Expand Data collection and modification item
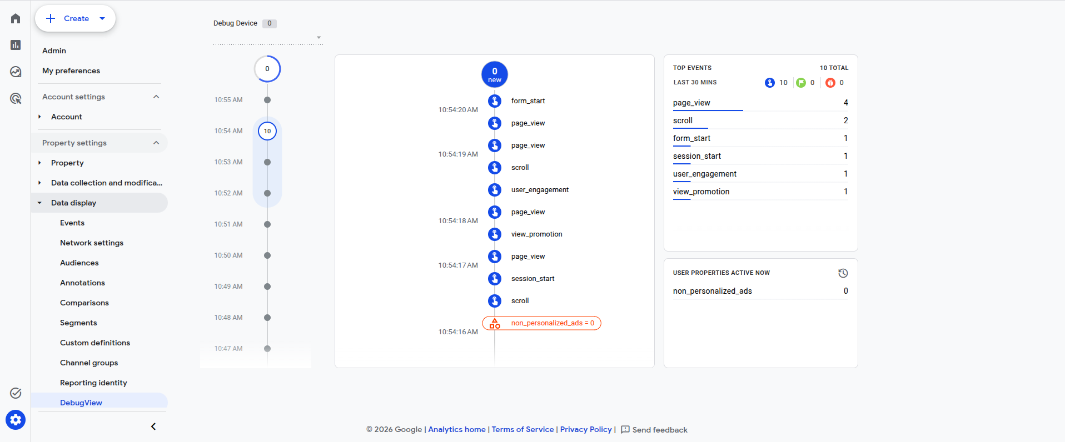The width and height of the screenshot is (1065, 442). (39, 183)
